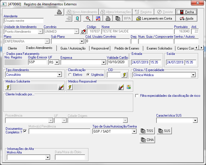Click the patient head profile icon
The image size is (206, 165).
(x=77, y=18)
